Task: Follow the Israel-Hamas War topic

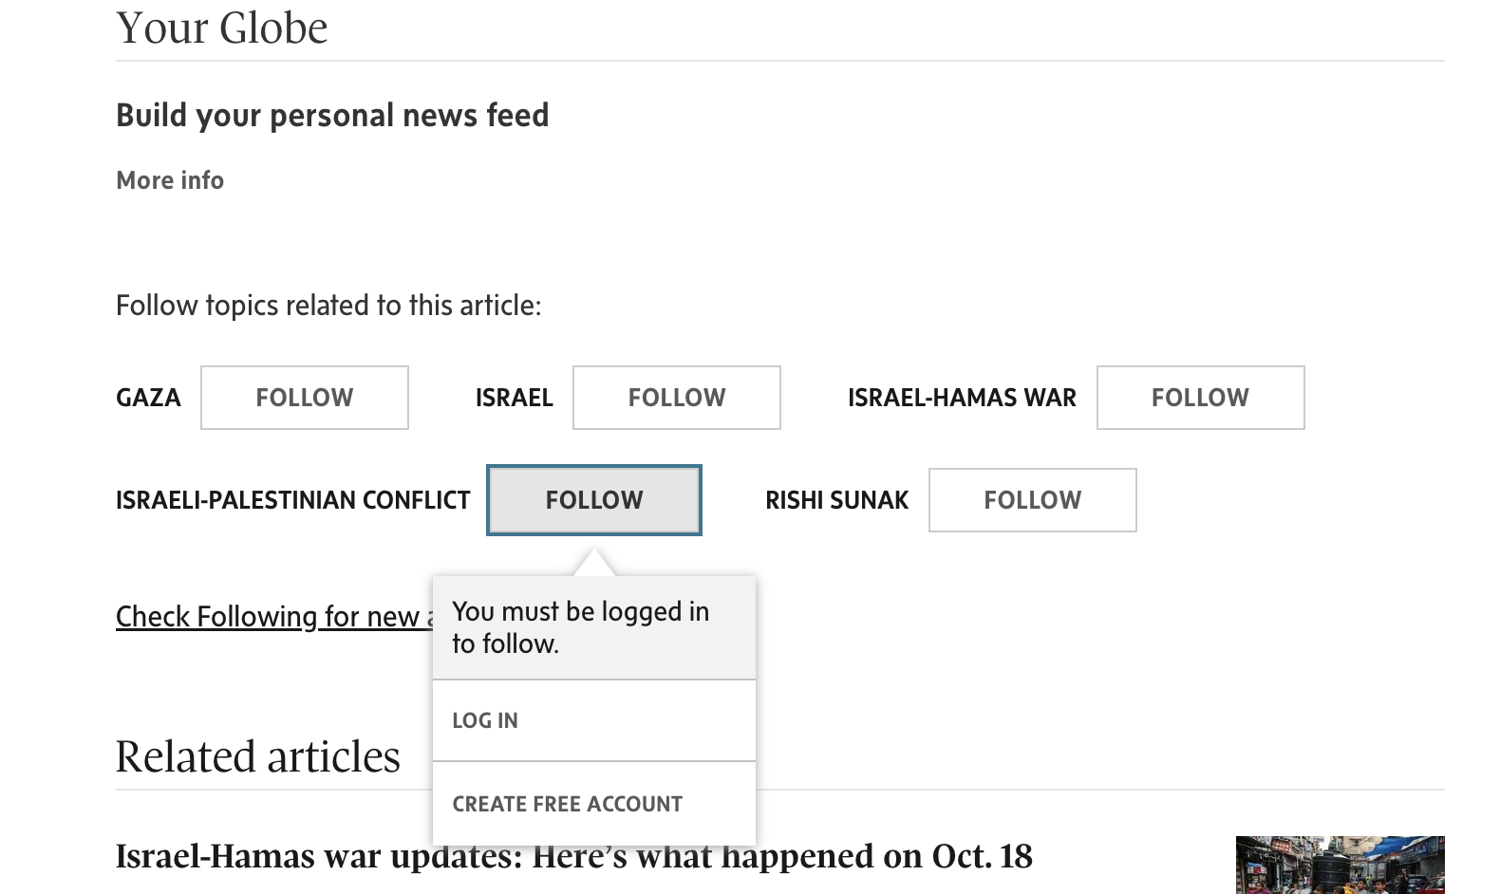Action: (x=1201, y=398)
